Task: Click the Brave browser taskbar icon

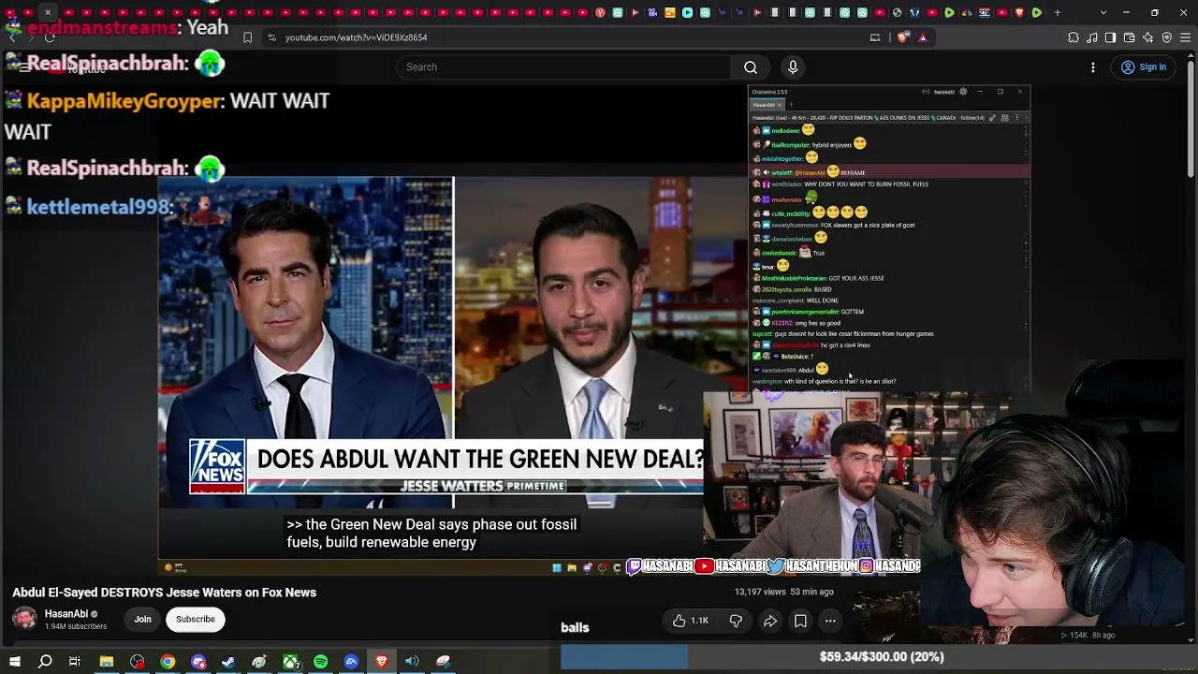Action: pyautogui.click(x=382, y=662)
